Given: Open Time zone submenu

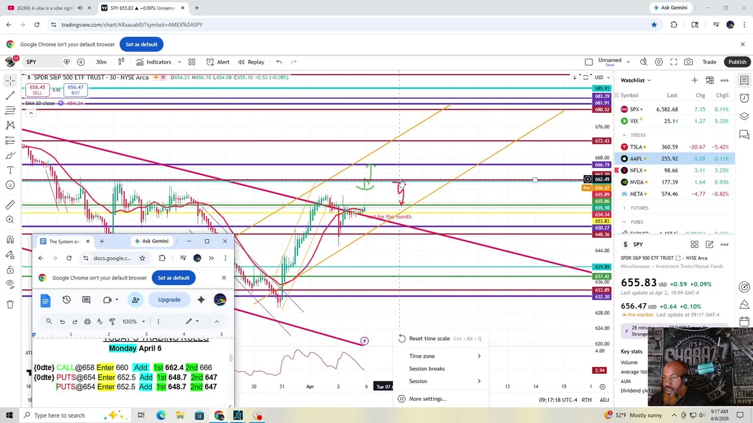Looking at the screenshot, I should pyautogui.click(x=441, y=356).
